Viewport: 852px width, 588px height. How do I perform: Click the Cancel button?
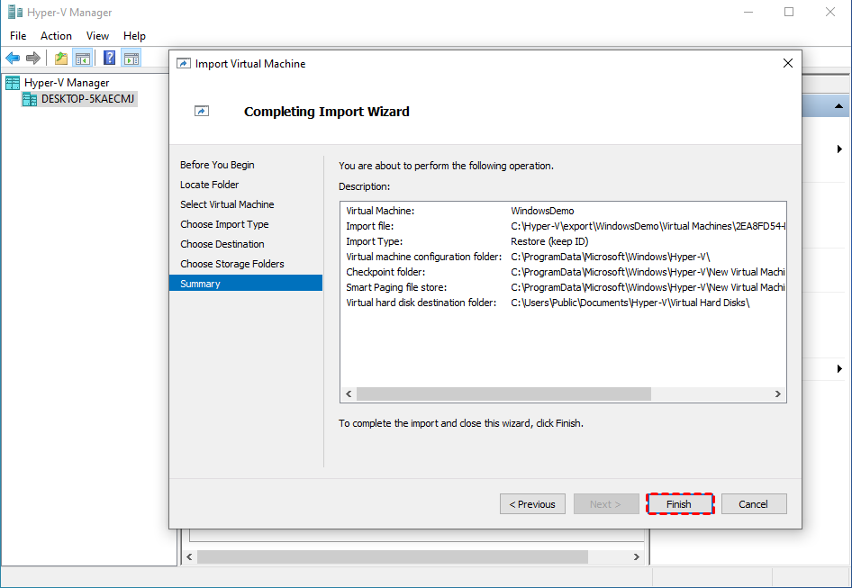[754, 504]
